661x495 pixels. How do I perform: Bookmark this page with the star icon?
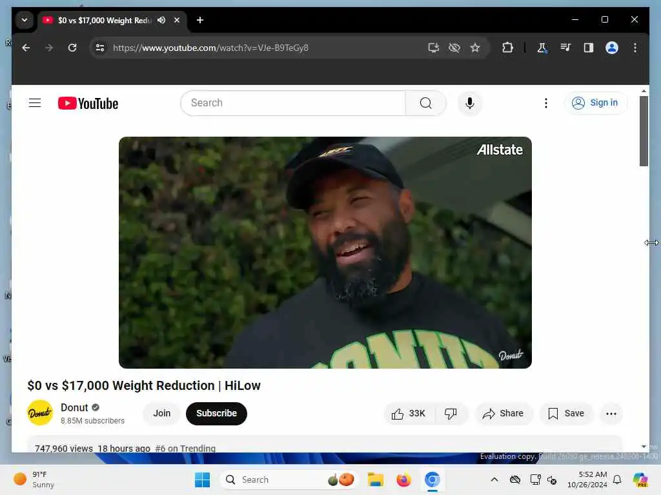[475, 48]
